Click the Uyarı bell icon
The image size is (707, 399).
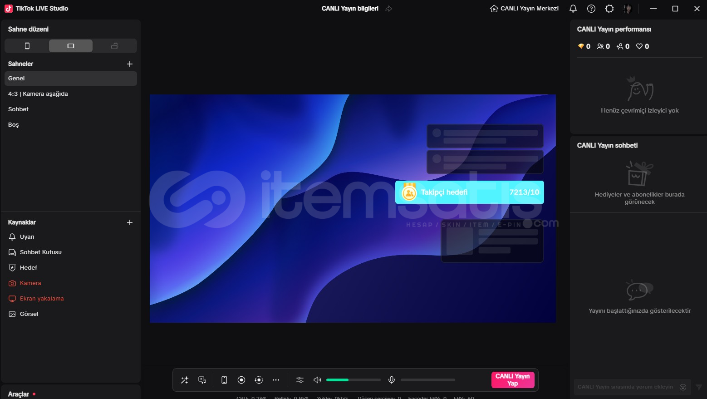click(12, 237)
